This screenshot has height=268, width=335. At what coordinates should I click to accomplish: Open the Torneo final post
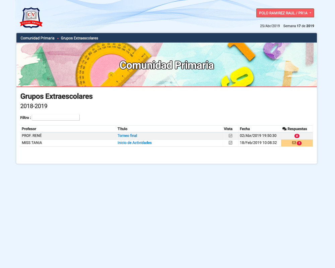pos(127,135)
